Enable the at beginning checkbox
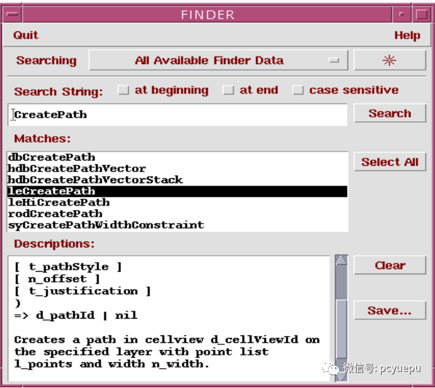The height and width of the screenshot is (388, 435). [x=123, y=90]
